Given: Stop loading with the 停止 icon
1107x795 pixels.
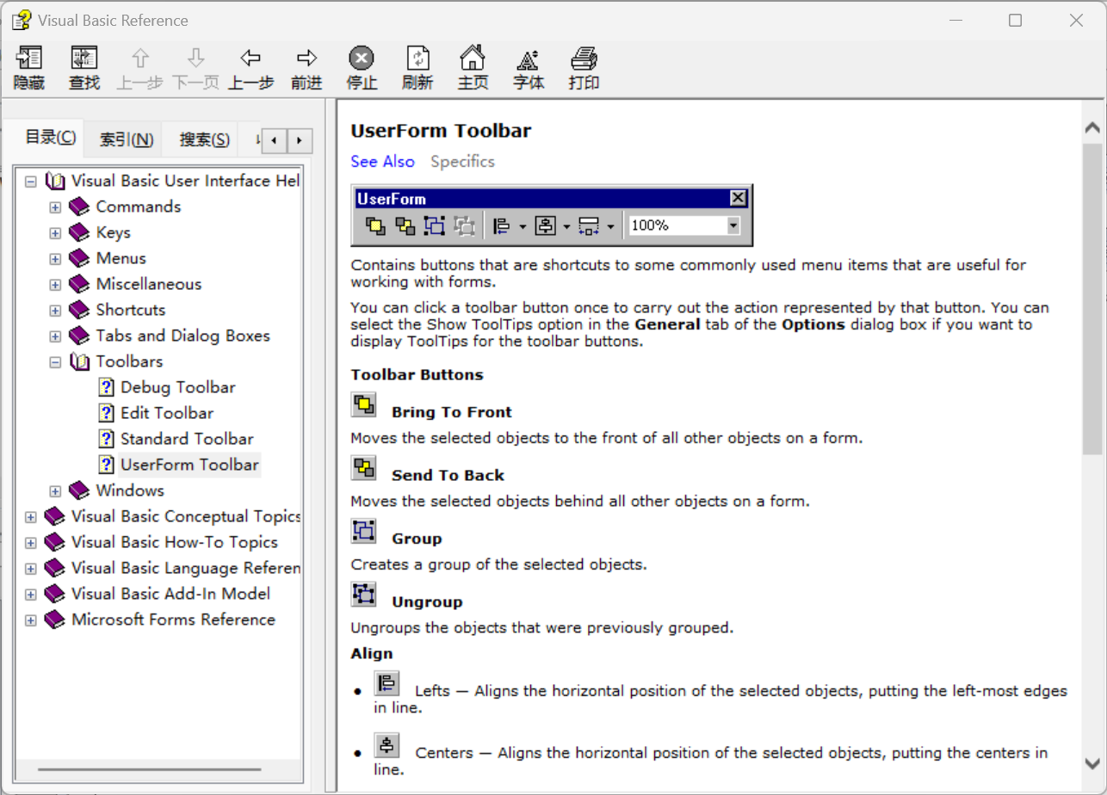Looking at the screenshot, I should tap(362, 59).
